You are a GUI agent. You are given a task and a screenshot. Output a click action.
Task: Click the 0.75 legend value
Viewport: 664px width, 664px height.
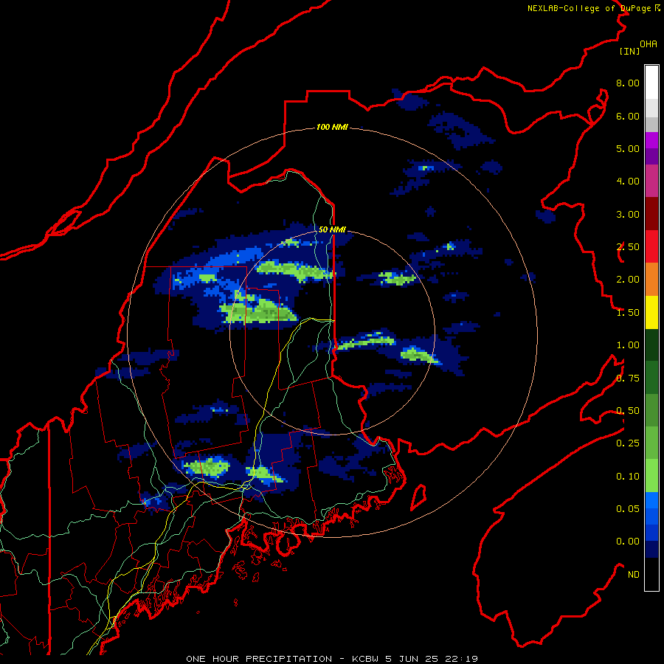tap(628, 378)
